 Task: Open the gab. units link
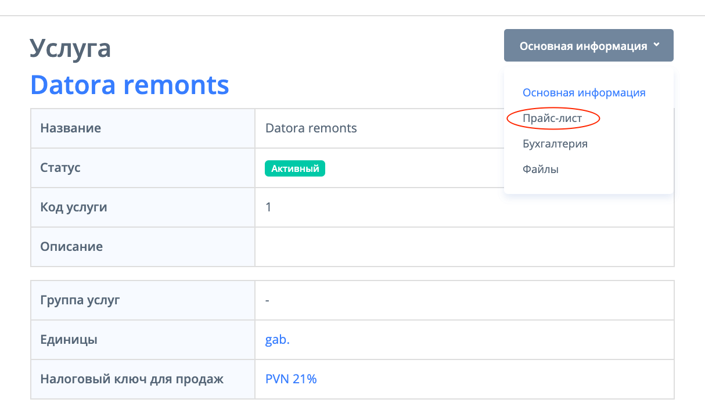[277, 340]
